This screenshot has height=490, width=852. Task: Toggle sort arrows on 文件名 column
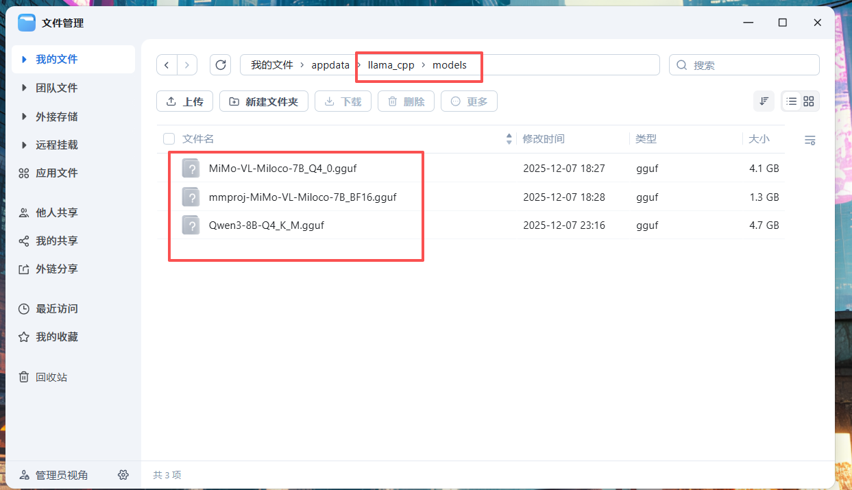509,139
